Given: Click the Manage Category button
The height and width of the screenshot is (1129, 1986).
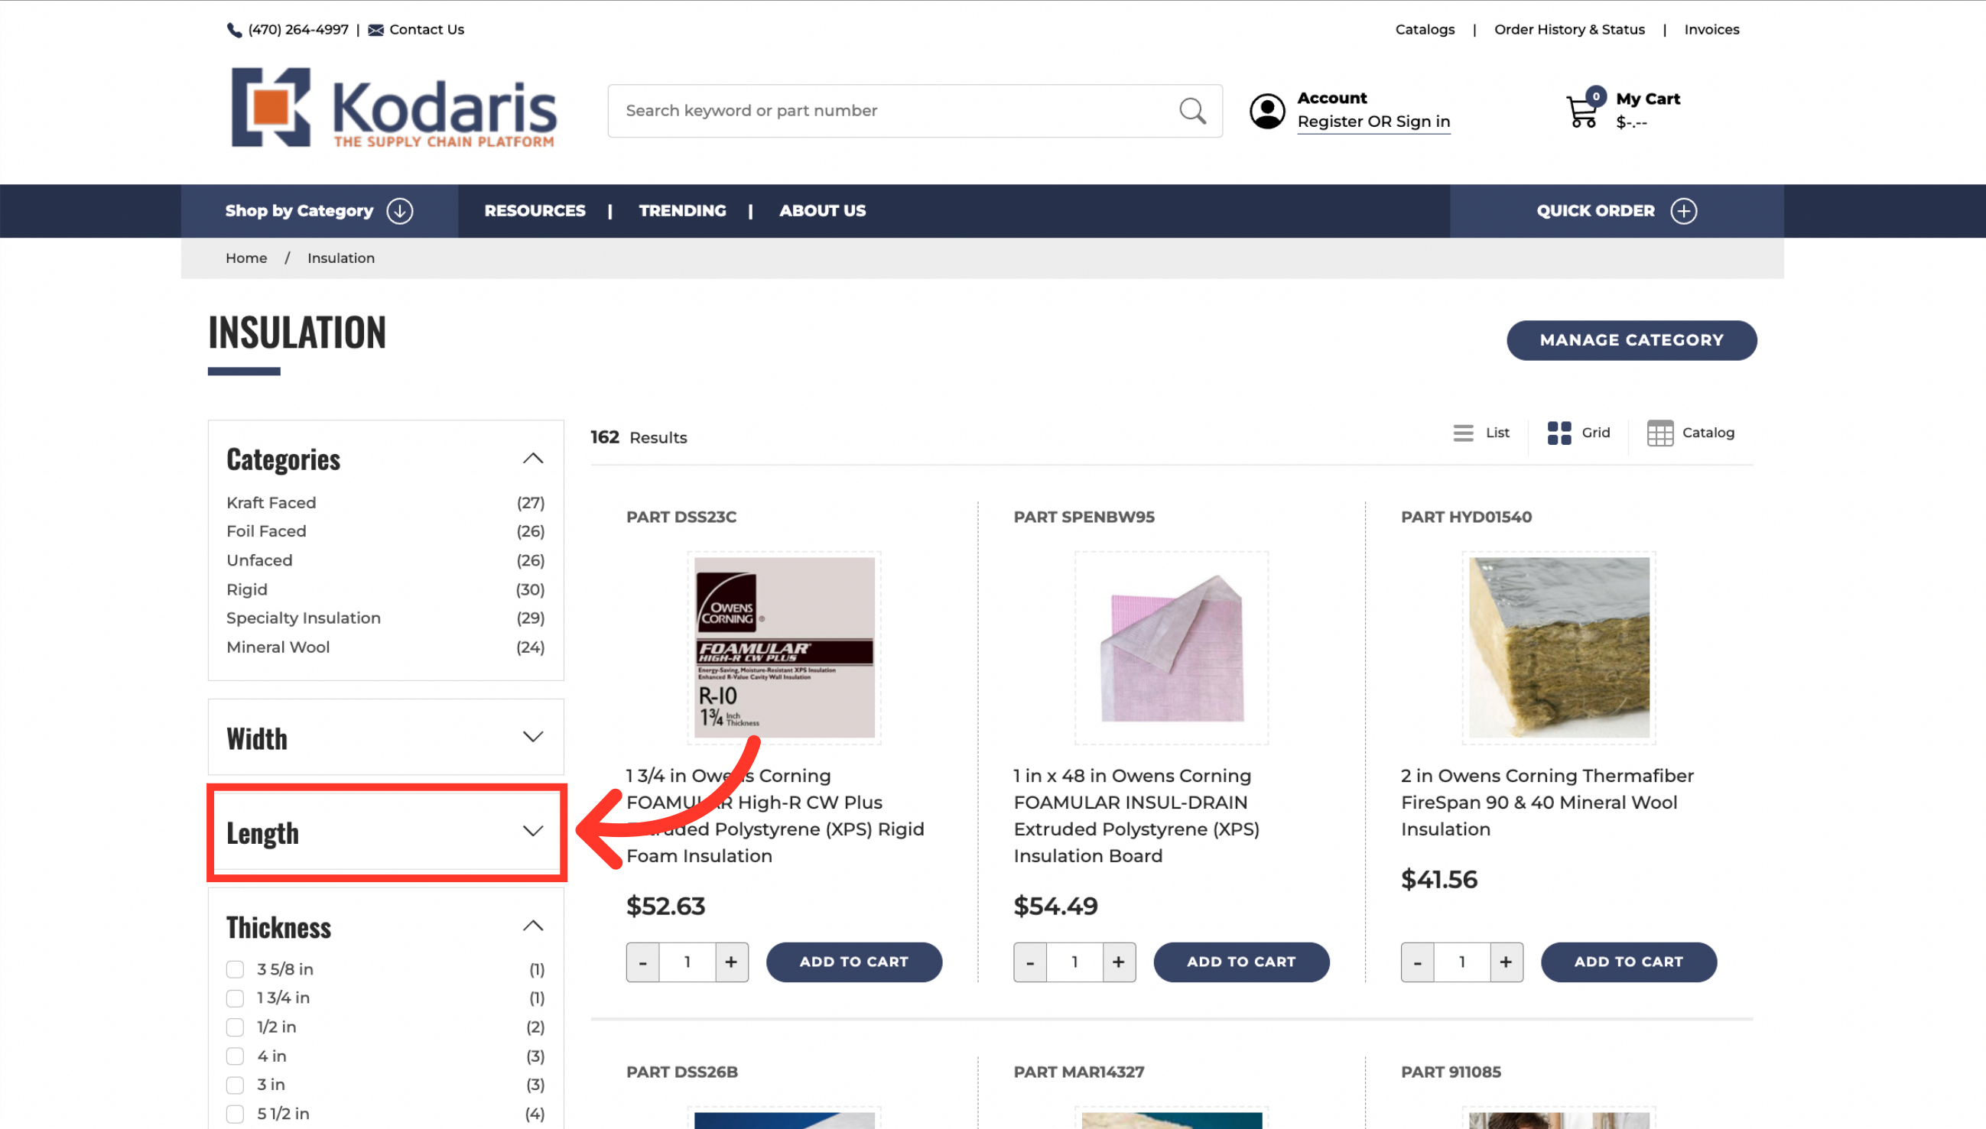Looking at the screenshot, I should coord(1631,339).
